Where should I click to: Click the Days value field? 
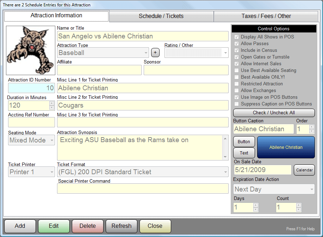[x=243, y=207]
